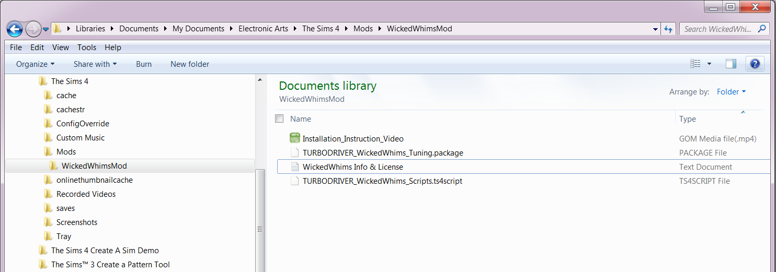Image resolution: width=776 pixels, height=272 pixels.
Task: Select TURBODRIVER_WickedWhims_Tuning.package file name
Action: click(383, 153)
